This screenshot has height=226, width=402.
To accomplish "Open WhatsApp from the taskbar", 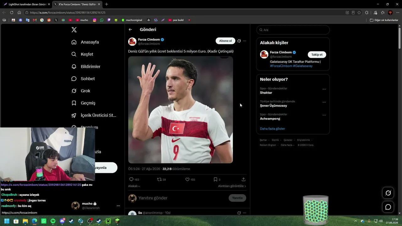I will [x=44, y=221].
